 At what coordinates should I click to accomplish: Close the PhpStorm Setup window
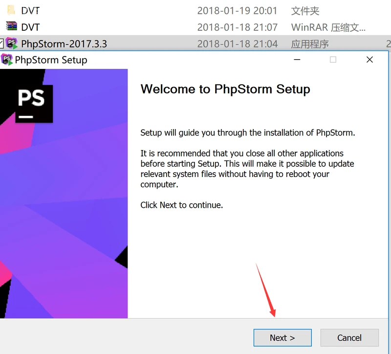[369, 60]
